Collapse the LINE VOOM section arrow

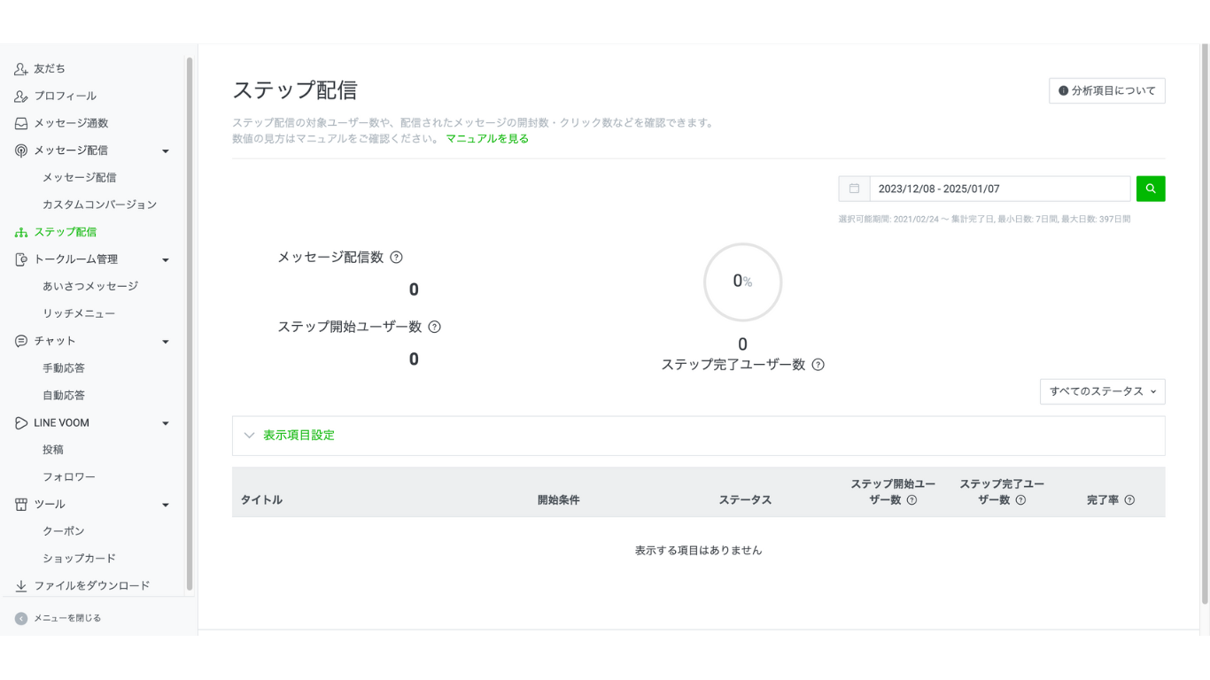coord(166,424)
